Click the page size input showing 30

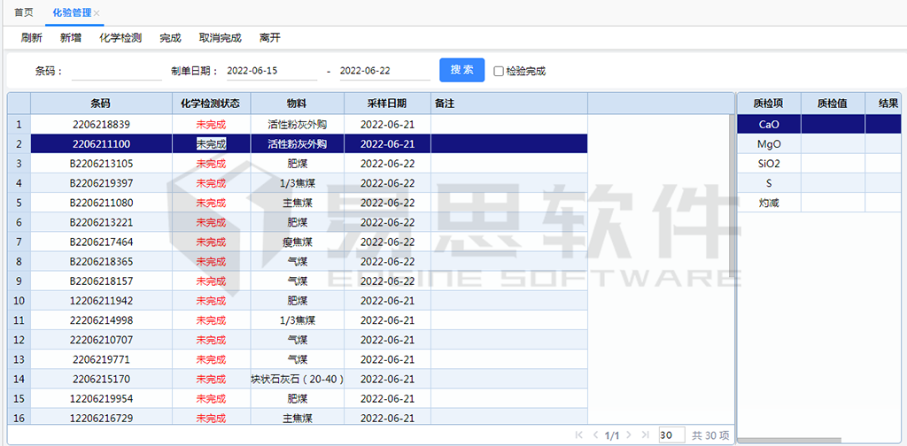[x=671, y=435]
